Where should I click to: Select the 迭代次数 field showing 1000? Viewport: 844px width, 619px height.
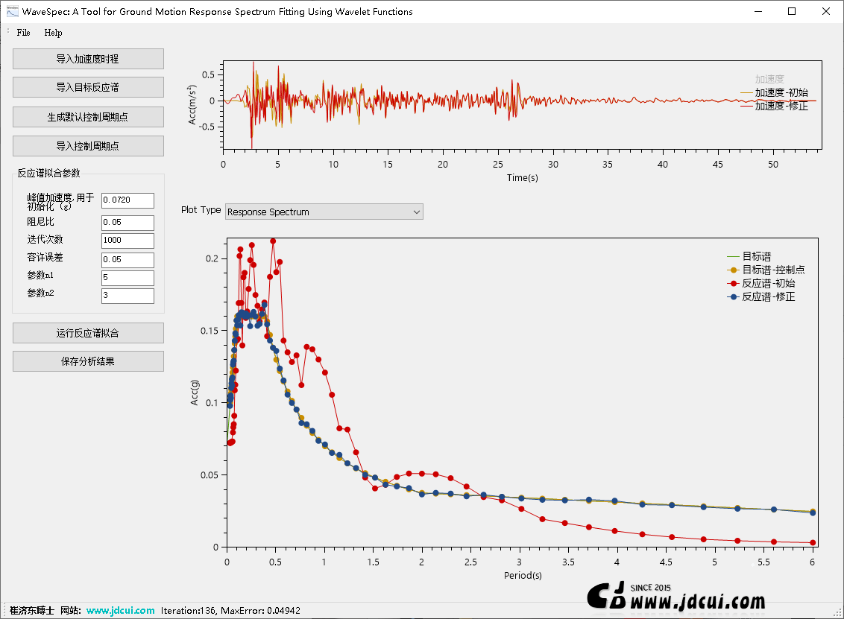point(127,241)
